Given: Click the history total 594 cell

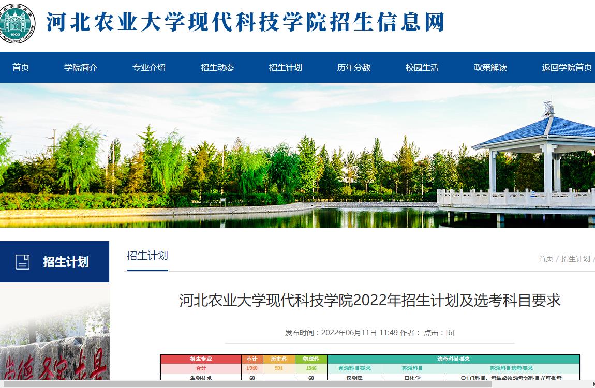Looking at the screenshot, I should [279, 368].
